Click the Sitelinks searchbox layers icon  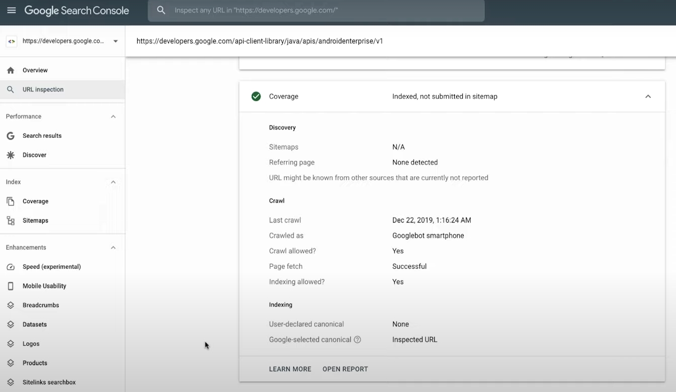[x=11, y=382]
